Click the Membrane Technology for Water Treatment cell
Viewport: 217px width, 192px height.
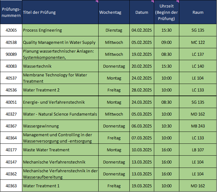point(60,78)
